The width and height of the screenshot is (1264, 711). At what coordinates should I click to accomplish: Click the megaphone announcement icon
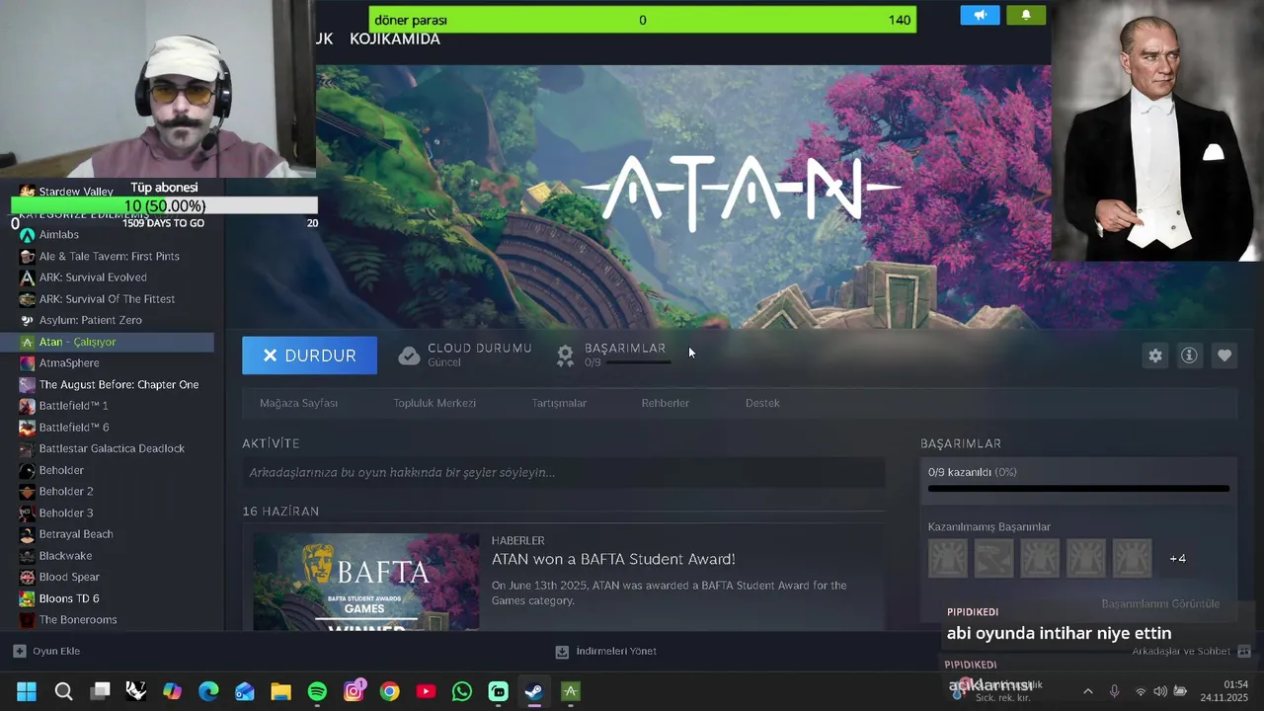click(x=981, y=15)
